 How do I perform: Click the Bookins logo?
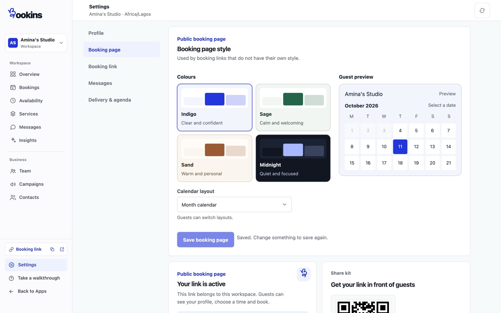(25, 13)
